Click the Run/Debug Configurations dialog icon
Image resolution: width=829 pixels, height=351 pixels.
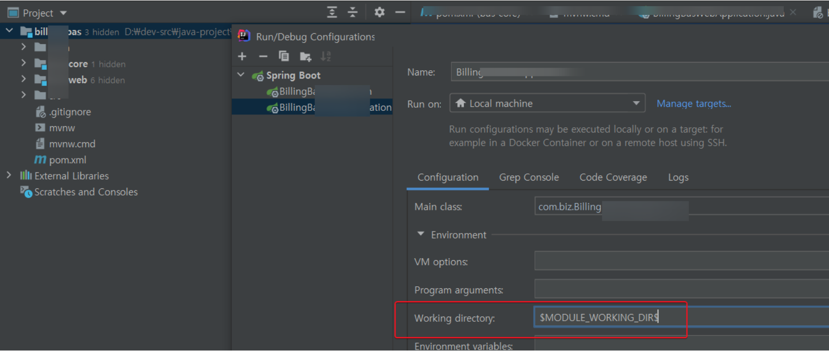pyautogui.click(x=244, y=36)
